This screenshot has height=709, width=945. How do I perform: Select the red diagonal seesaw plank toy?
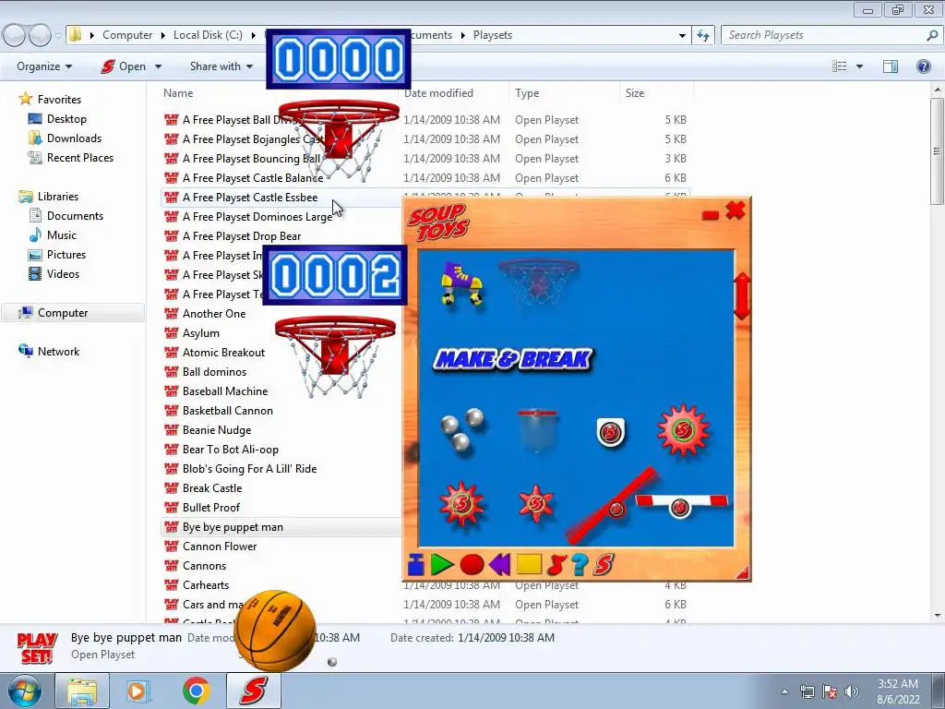612,505
